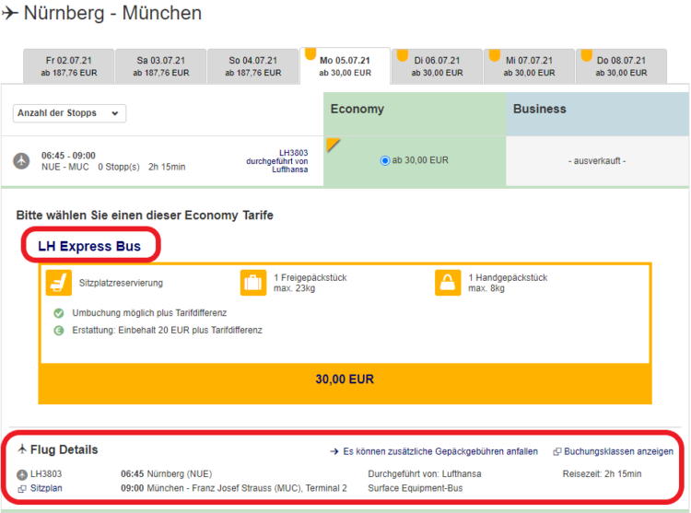Click the popup icon beside Sitzplan
This screenshot has width=691, height=513.
click(x=21, y=489)
